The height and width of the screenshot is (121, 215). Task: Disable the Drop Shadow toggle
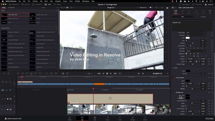(x=174, y=78)
